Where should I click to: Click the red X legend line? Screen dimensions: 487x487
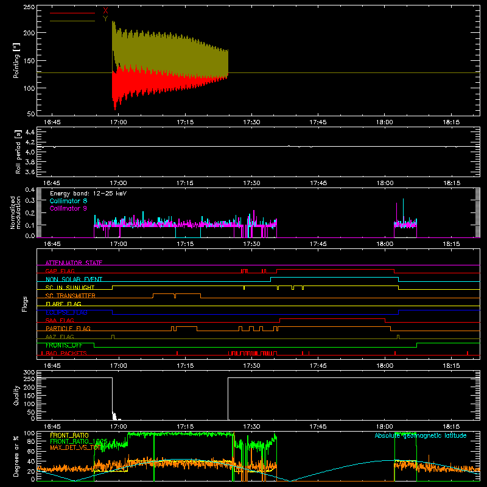[x=72, y=13]
